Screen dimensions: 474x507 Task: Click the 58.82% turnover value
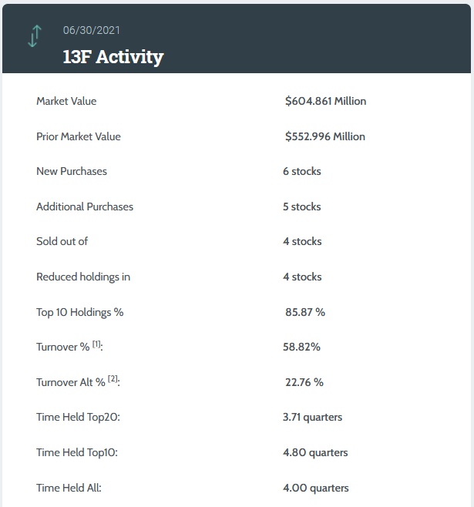301,347
